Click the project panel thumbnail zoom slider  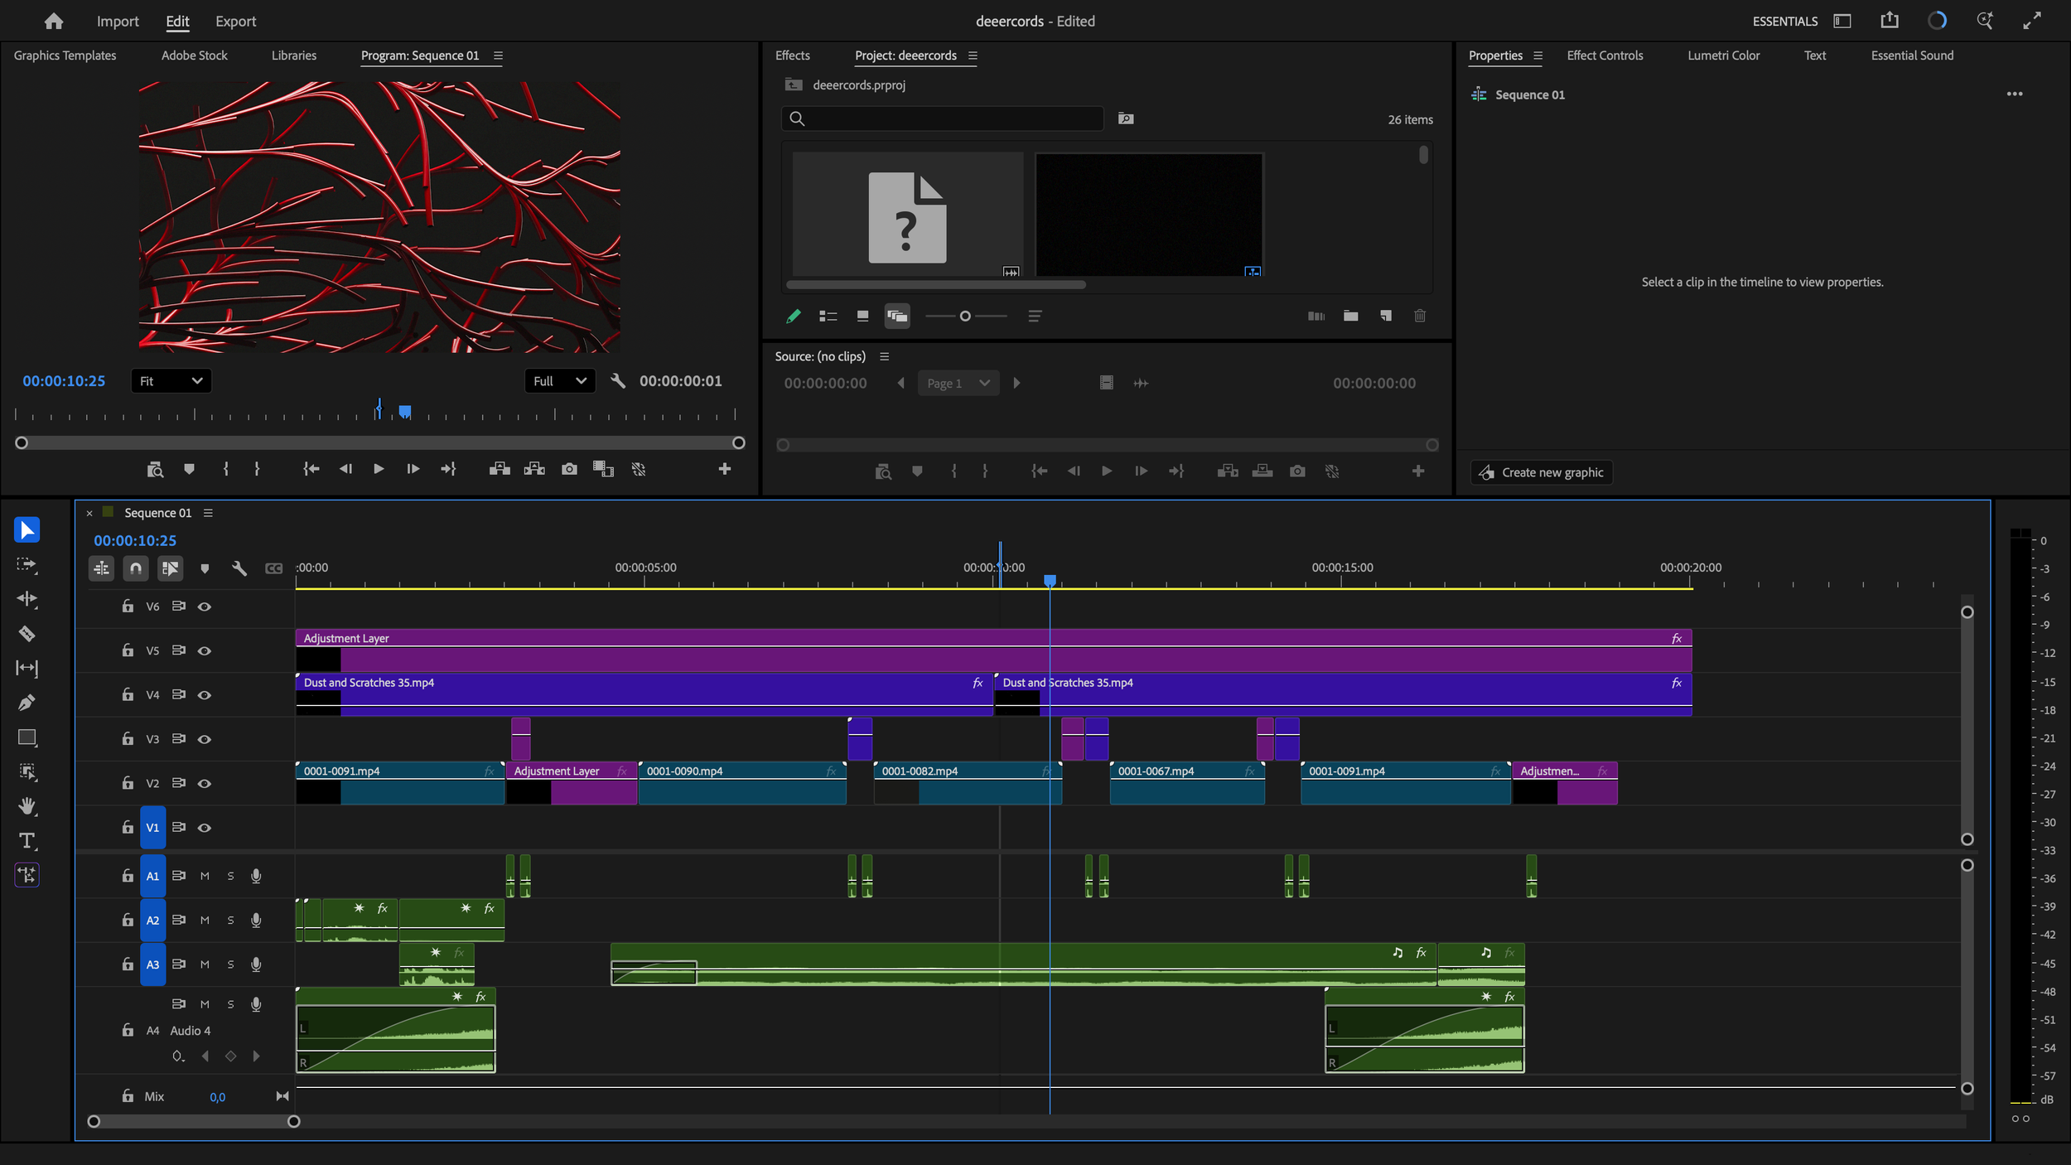[965, 317]
